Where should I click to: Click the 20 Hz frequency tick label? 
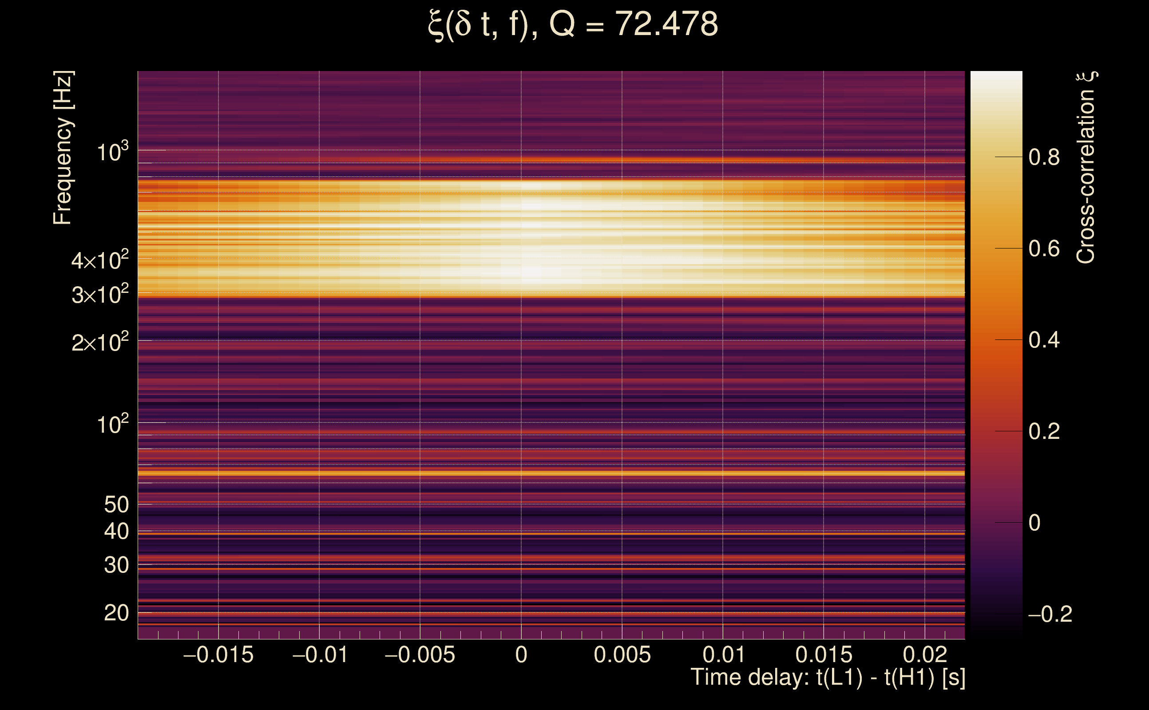116,613
